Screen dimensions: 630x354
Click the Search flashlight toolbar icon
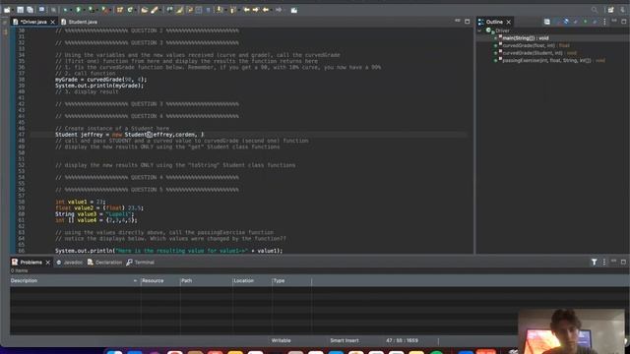point(155,10)
